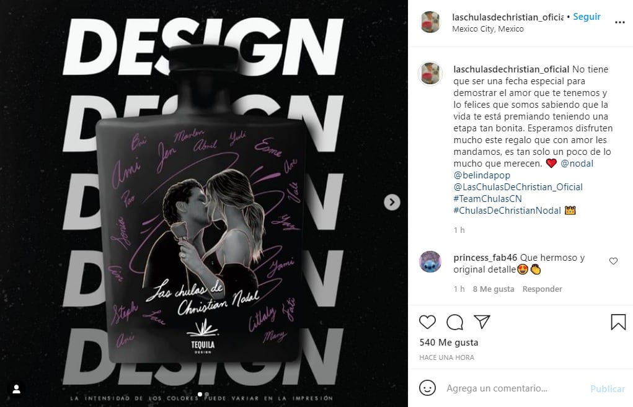View the 540 Me gusta likes list
Screen dimensions: 633x407
[448, 343]
